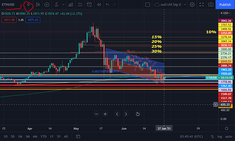
Task: Reset the chart view
Action: pyautogui.click(x=138, y=114)
